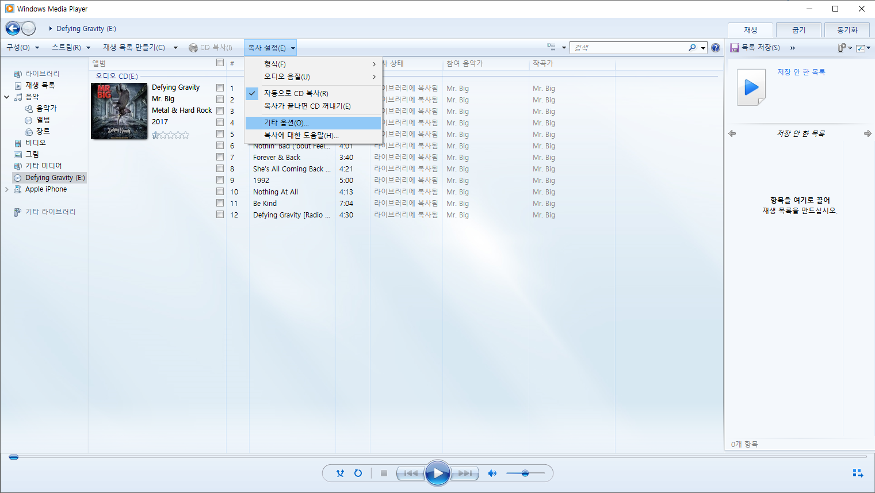Select 복사가 끝나면 CD 꺼내기(E)
Screen dimensions: 875x493
pyautogui.click(x=313, y=106)
